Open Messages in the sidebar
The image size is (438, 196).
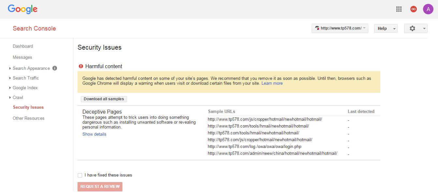point(22,57)
